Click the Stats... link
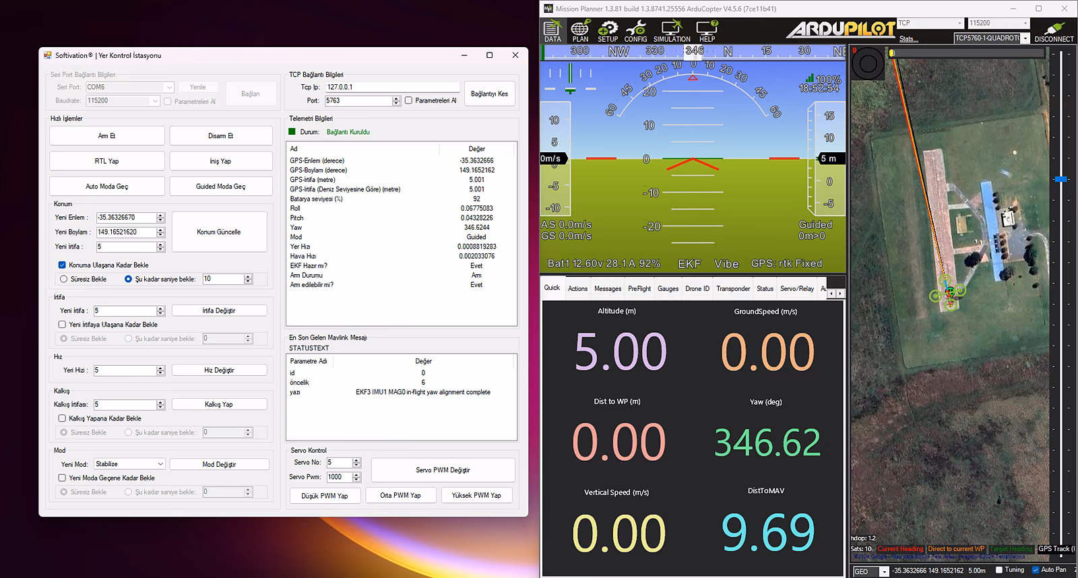Image resolution: width=1078 pixels, height=578 pixels. tap(908, 38)
